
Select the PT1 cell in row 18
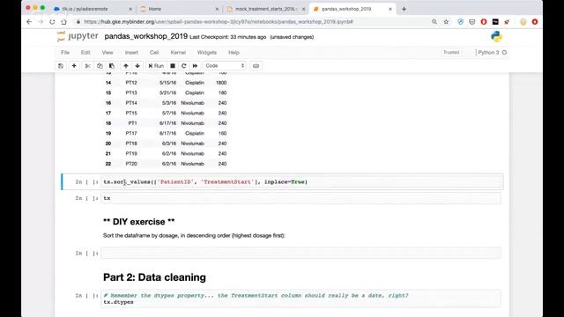point(133,123)
